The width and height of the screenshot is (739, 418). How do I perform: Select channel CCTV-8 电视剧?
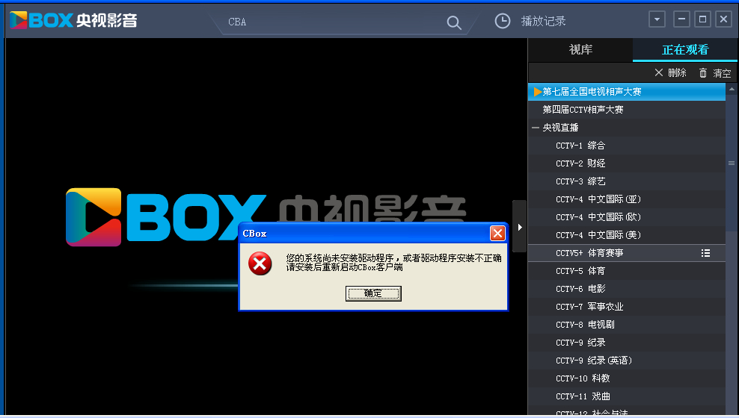(627, 325)
